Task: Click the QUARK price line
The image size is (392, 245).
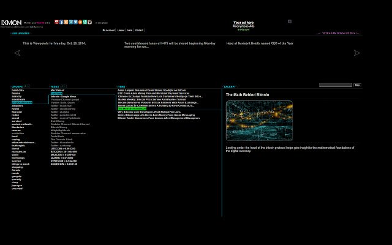Action: (x=62, y=158)
